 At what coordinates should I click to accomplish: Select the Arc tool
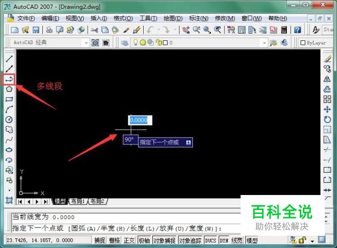(x=9, y=109)
